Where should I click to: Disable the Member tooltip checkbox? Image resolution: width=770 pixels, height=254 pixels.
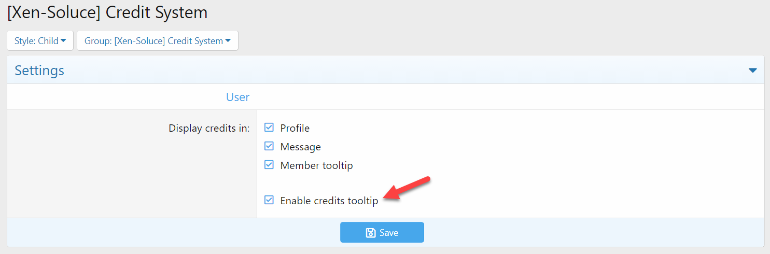click(x=269, y=165)
